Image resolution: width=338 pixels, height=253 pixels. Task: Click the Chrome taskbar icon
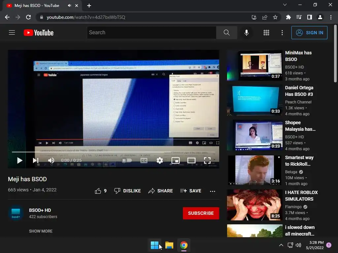pos(184,245)
